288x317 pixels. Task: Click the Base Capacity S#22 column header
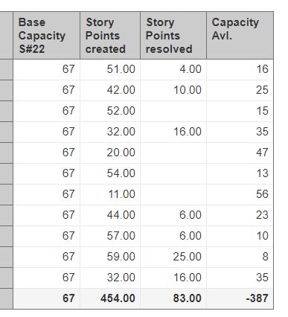[x=46, y=35]
